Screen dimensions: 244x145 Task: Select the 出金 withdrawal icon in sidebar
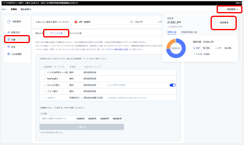tap(9, 47)
